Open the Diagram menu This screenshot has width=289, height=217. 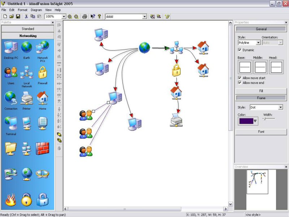(x=36, y=10)
